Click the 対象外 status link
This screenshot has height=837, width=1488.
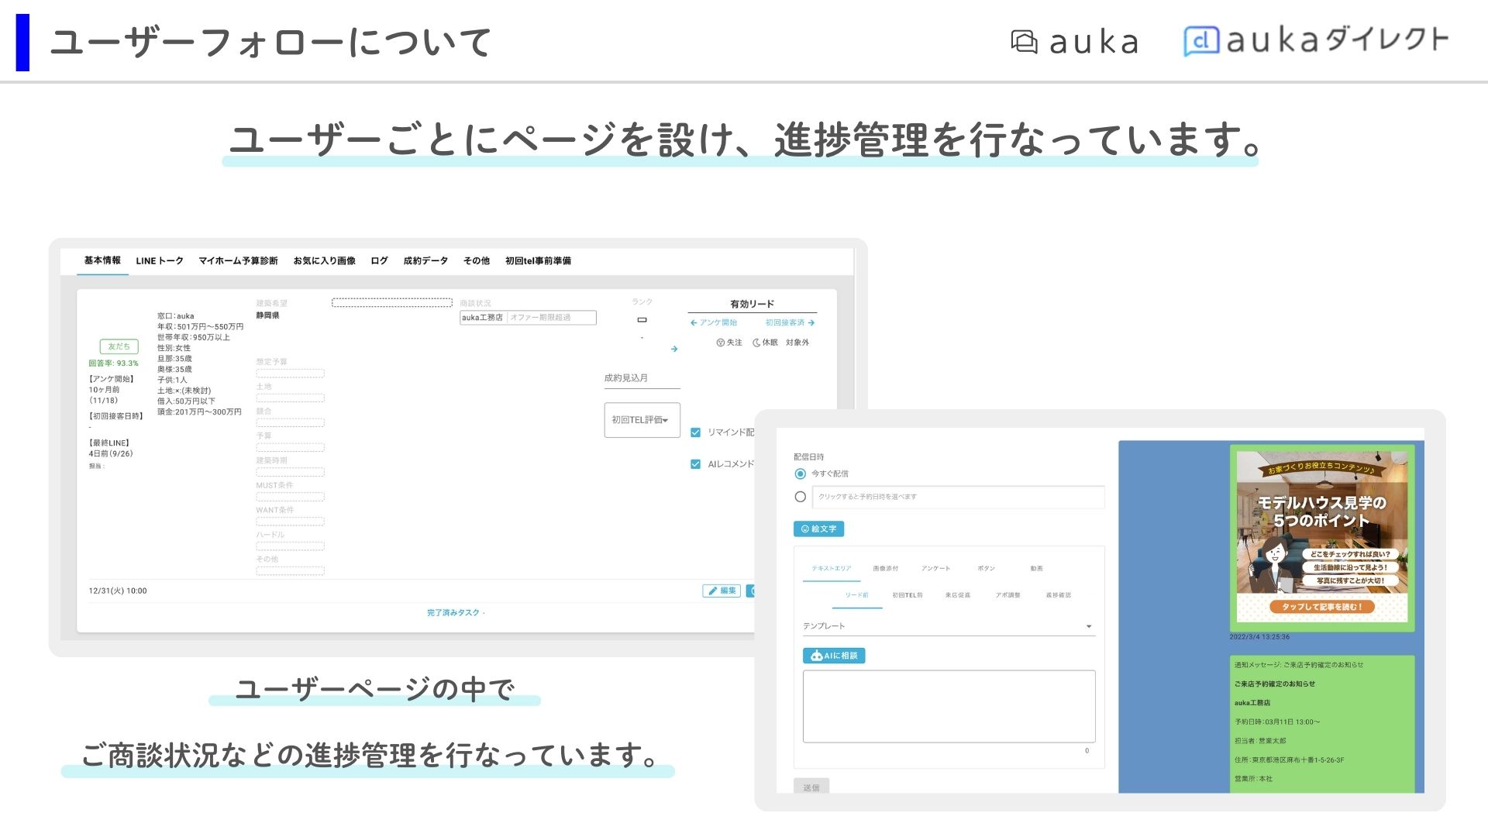click(x=797, y=343)
